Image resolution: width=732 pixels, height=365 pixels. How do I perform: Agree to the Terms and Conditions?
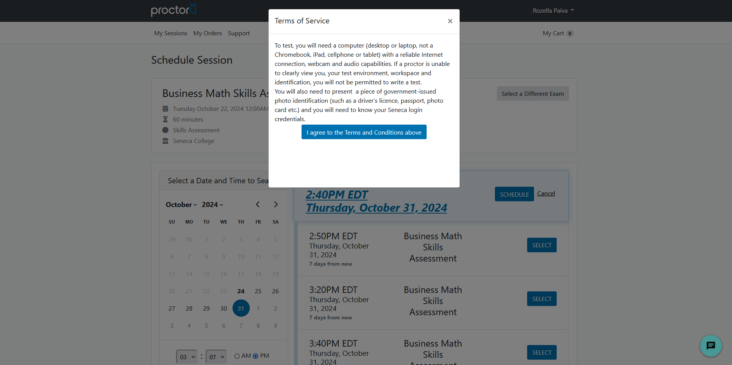(x=364, y=132)
